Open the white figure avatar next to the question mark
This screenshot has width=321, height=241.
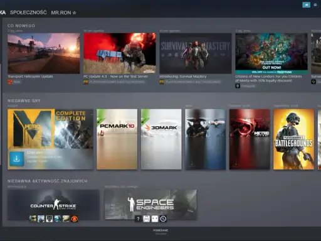(x=147, y=219)
